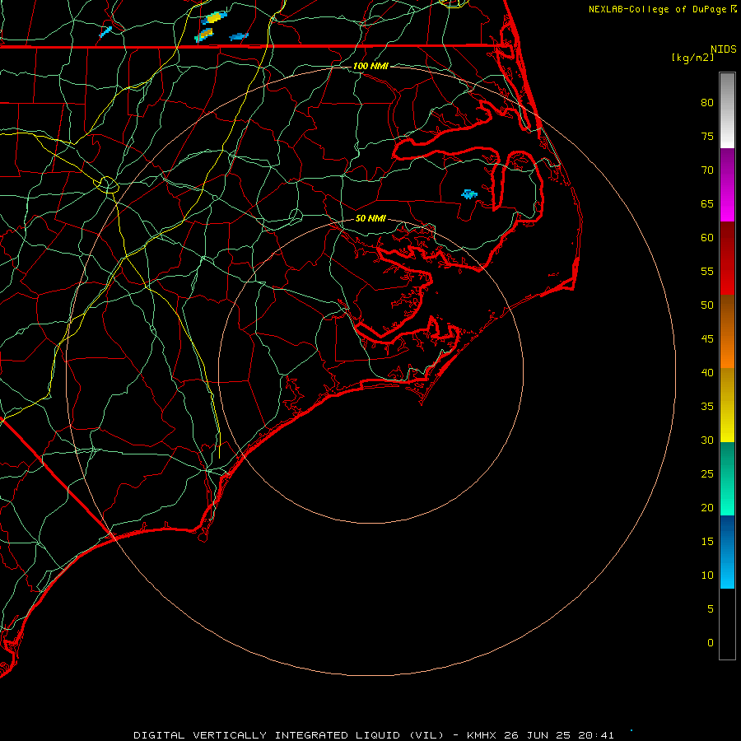Click the NEXLAB-College of DuPage credit text
Screen dimensions: 741x741
[658, 9]
